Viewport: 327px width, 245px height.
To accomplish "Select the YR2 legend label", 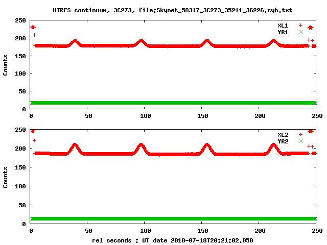I will pyautogui.click(x=283, y=141).
